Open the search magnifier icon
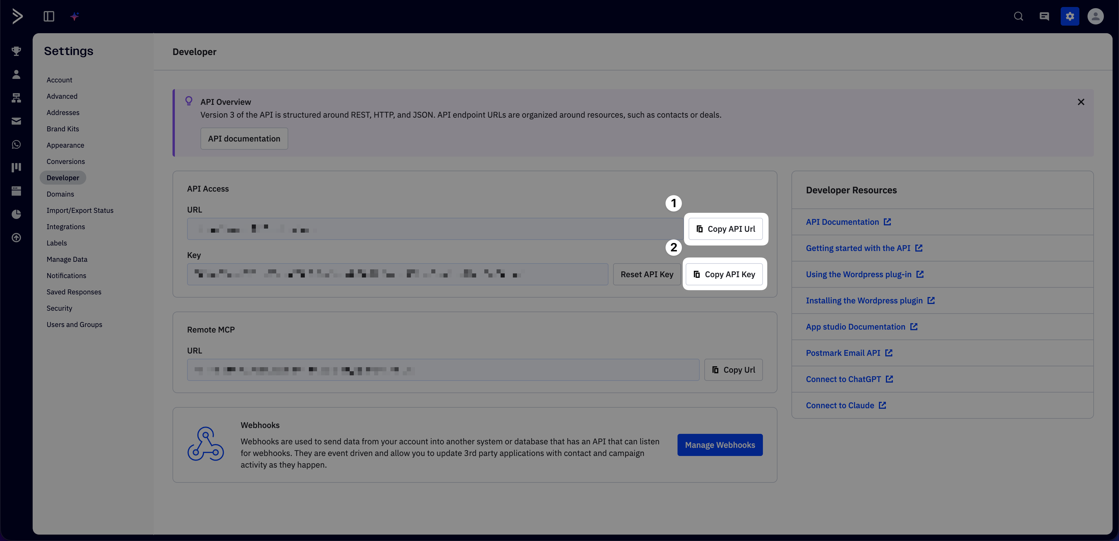The width and height of the screenshot is (1119, 541). click(x=1018, y=17)
